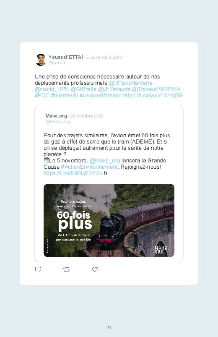
Task: Click the reply speech bubble icon
Action: [x=38, y=269]
